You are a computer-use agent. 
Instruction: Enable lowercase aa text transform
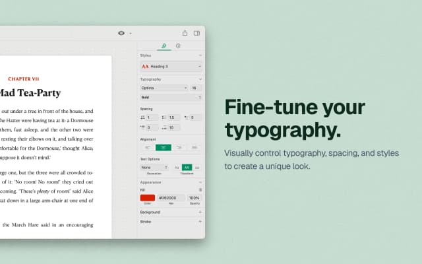197,168
